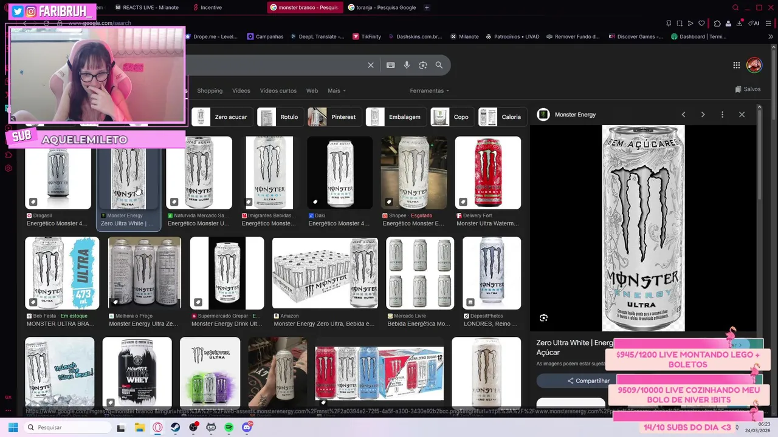Viewport: 778px width, 437px height.
Task: Switch to the toranja Google browser tab
Action: coord(382,7)
